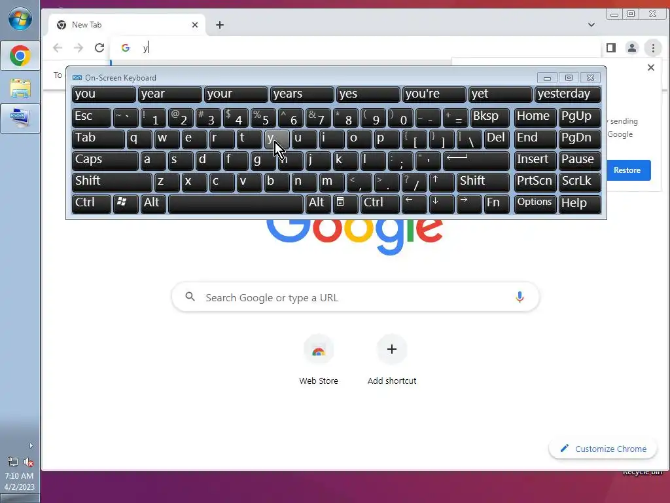
Task: Tap the down arrow key
Action: pos(442,204)
